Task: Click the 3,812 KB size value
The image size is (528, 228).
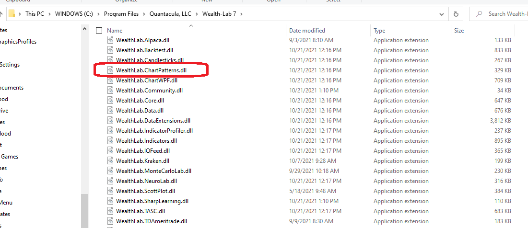Action: [x=501, y=121]
